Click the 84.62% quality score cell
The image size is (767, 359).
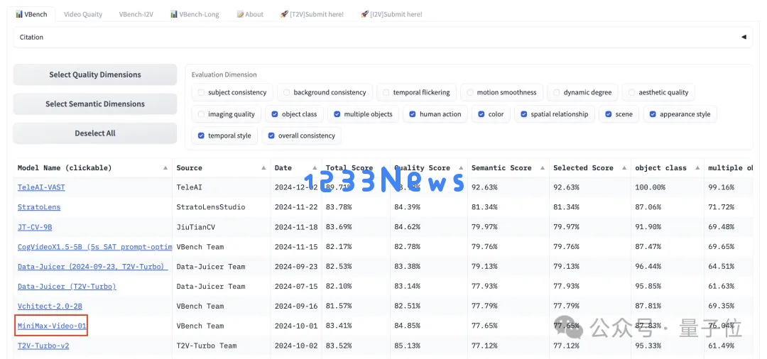tap(407, 226)
